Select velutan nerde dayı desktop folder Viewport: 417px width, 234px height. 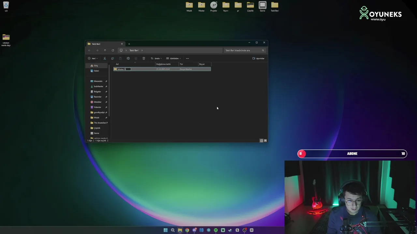point(6,40)
